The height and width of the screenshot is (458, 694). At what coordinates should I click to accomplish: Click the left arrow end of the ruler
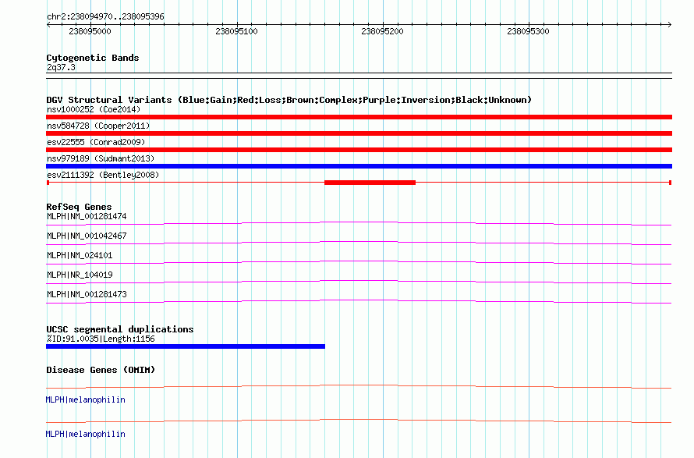click(x=48, y=24)
